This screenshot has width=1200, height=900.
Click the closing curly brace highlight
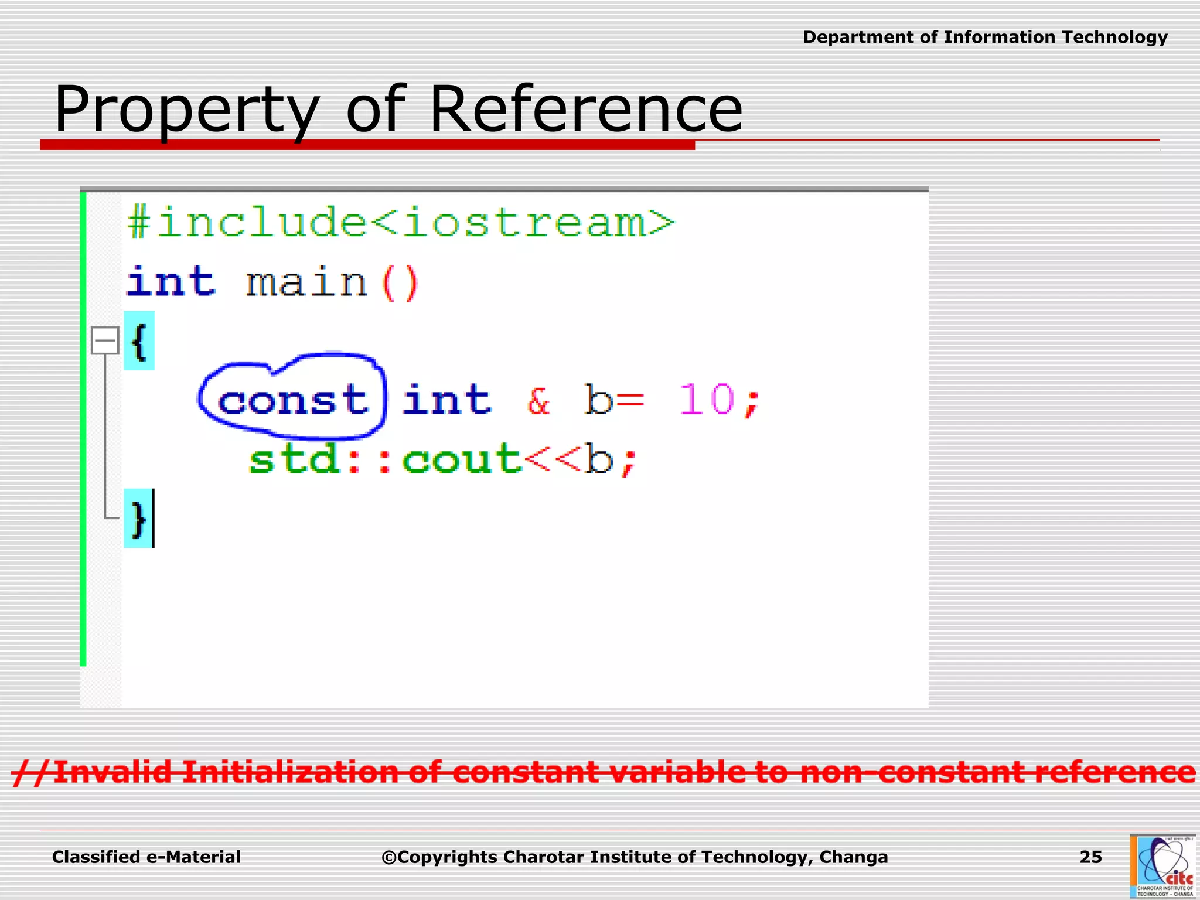pos(139,519)
